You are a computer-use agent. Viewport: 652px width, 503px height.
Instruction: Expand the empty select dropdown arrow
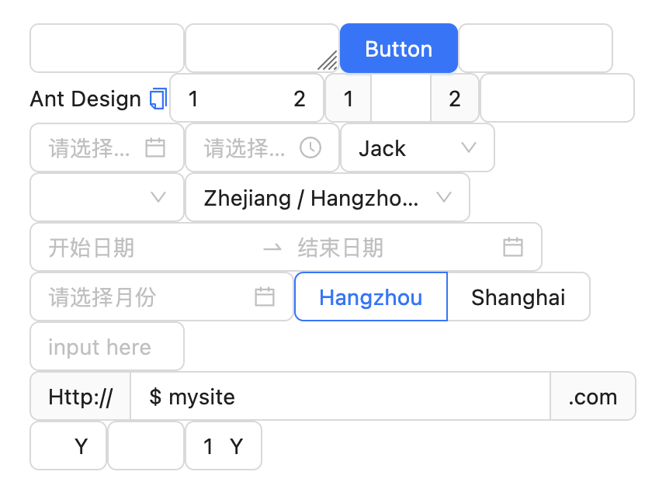tap(158, 197)
